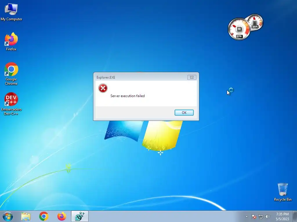The width and height of the screenshot is (297, 222).
Task: Close the Explorer.EXE dialog with the X button
Action: coord(192,77)
